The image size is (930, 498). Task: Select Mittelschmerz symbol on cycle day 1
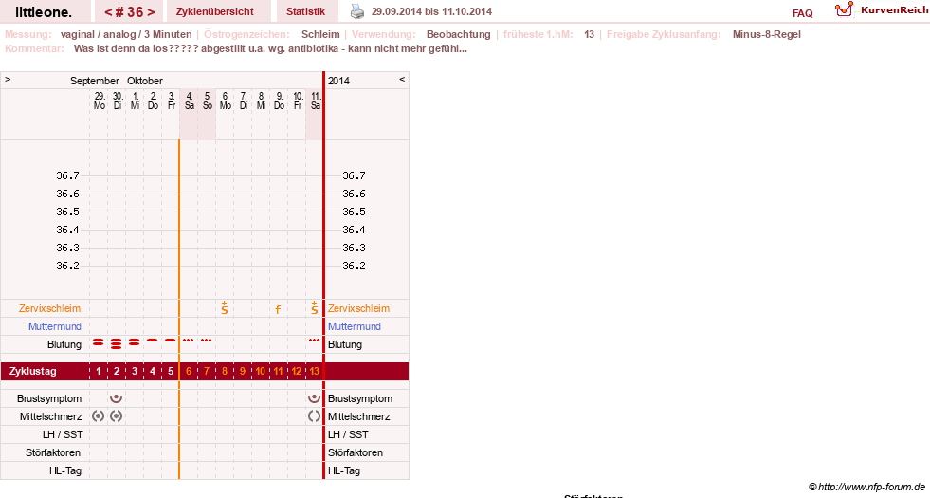pos(99,416)
